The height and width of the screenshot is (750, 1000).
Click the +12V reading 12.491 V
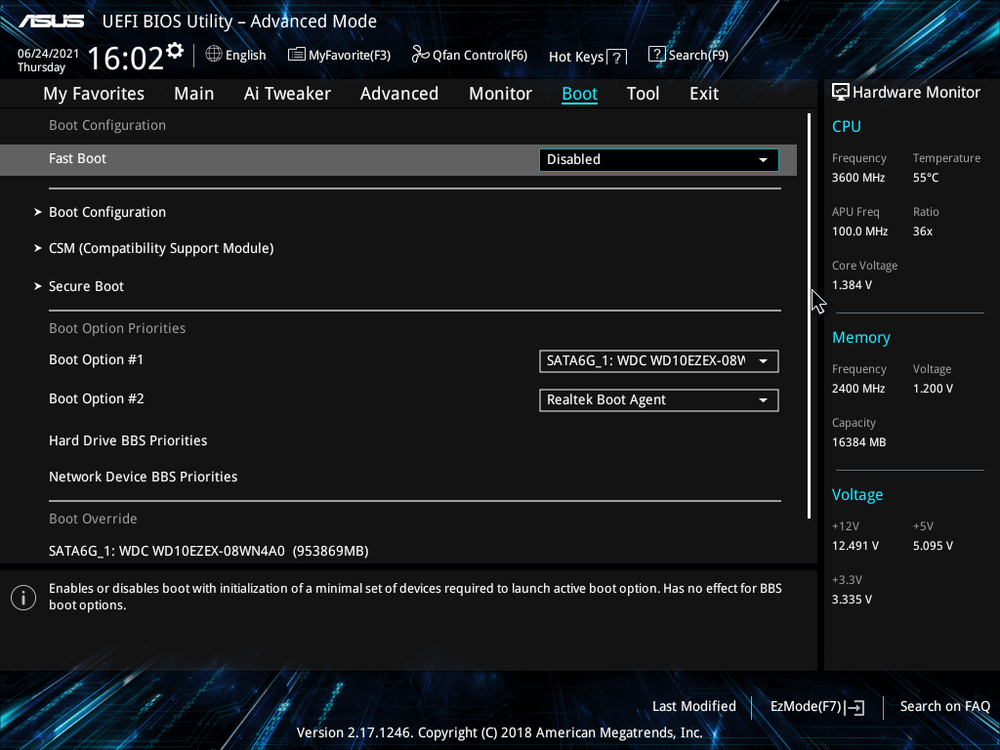point(855,546)
